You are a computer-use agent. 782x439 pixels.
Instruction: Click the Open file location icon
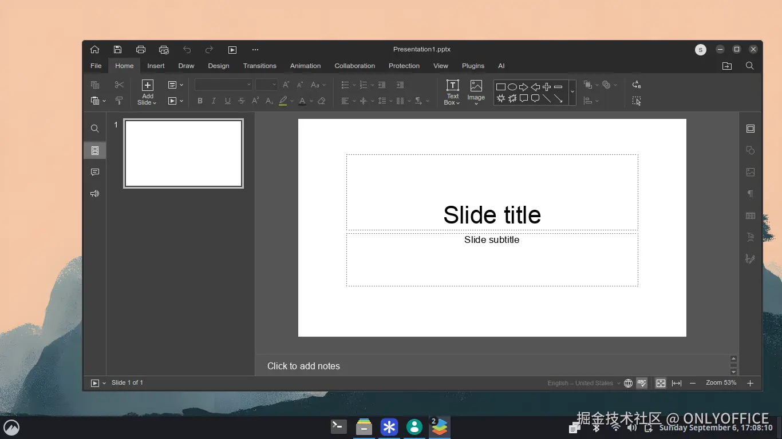[727, 66]
